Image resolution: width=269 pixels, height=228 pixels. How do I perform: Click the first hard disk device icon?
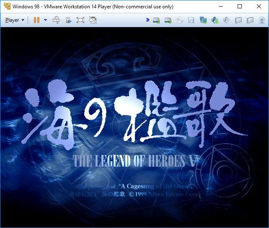156,20
